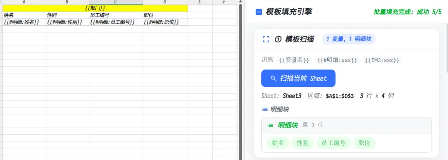Click the 1 变量, 1 明细块 badge
448x160 pixels.
click(x=349, y=39)
